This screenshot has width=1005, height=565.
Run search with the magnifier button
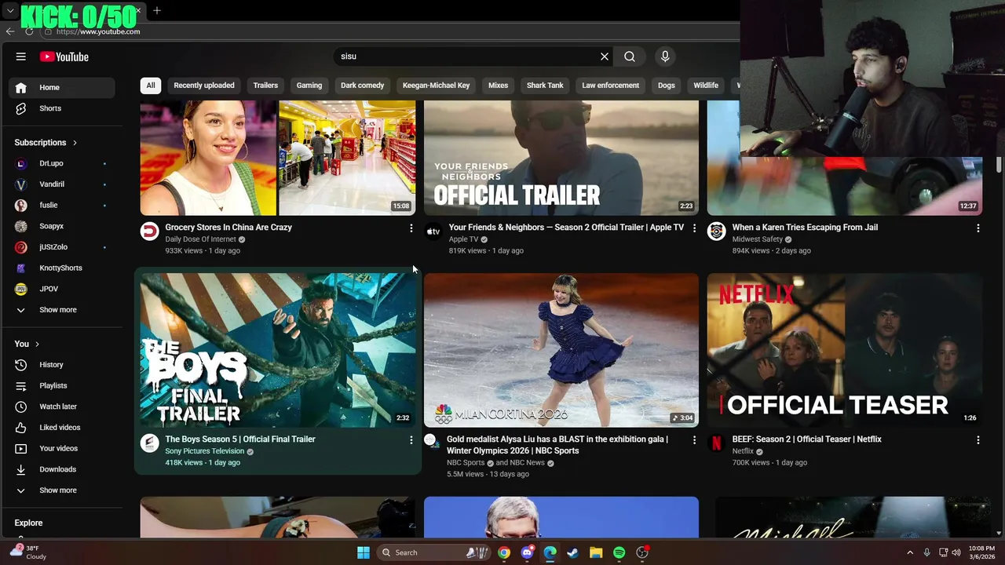tap(630, 56)
